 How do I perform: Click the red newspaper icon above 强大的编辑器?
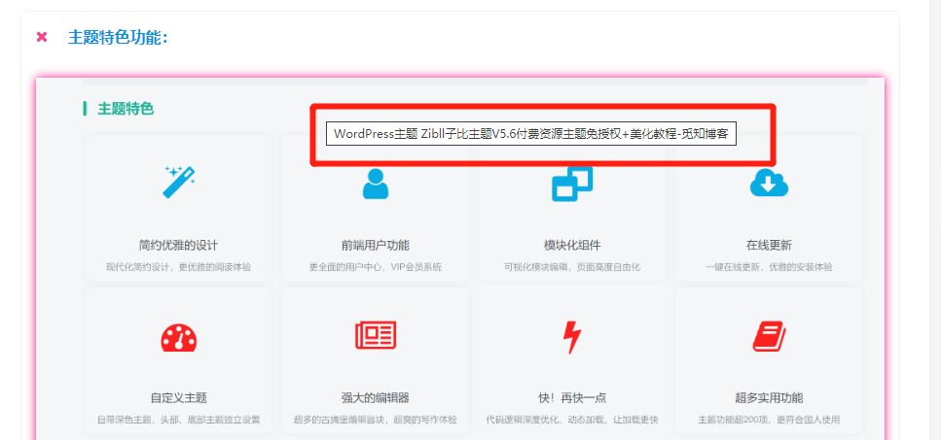[376, 335]
